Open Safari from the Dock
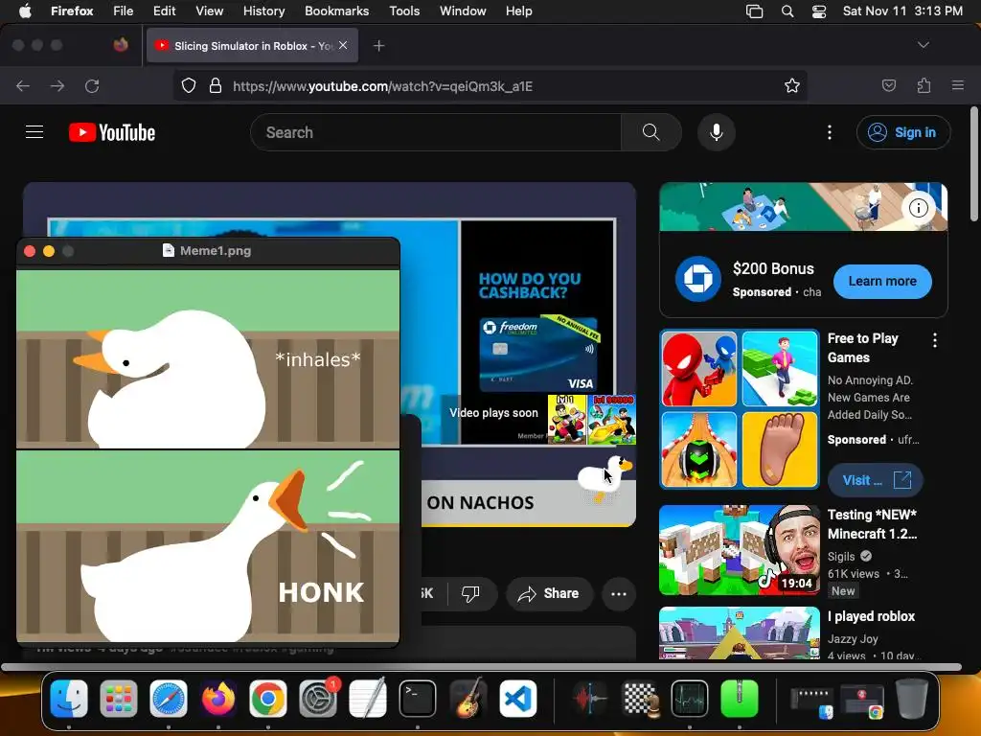The height and width of the screenshot is (736, 981). click(x=169, y=698)
